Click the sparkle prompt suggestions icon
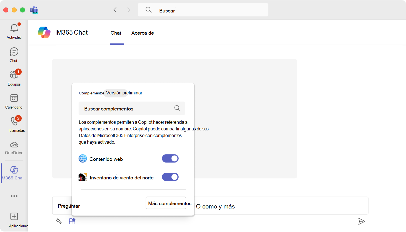The image size is (406, 232). click(59, 221)
